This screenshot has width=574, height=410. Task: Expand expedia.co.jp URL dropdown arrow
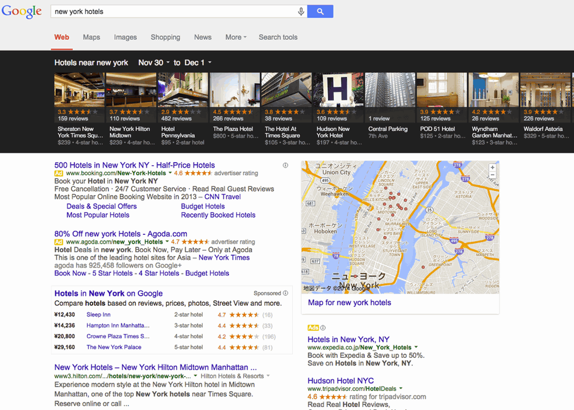[416, 347]
